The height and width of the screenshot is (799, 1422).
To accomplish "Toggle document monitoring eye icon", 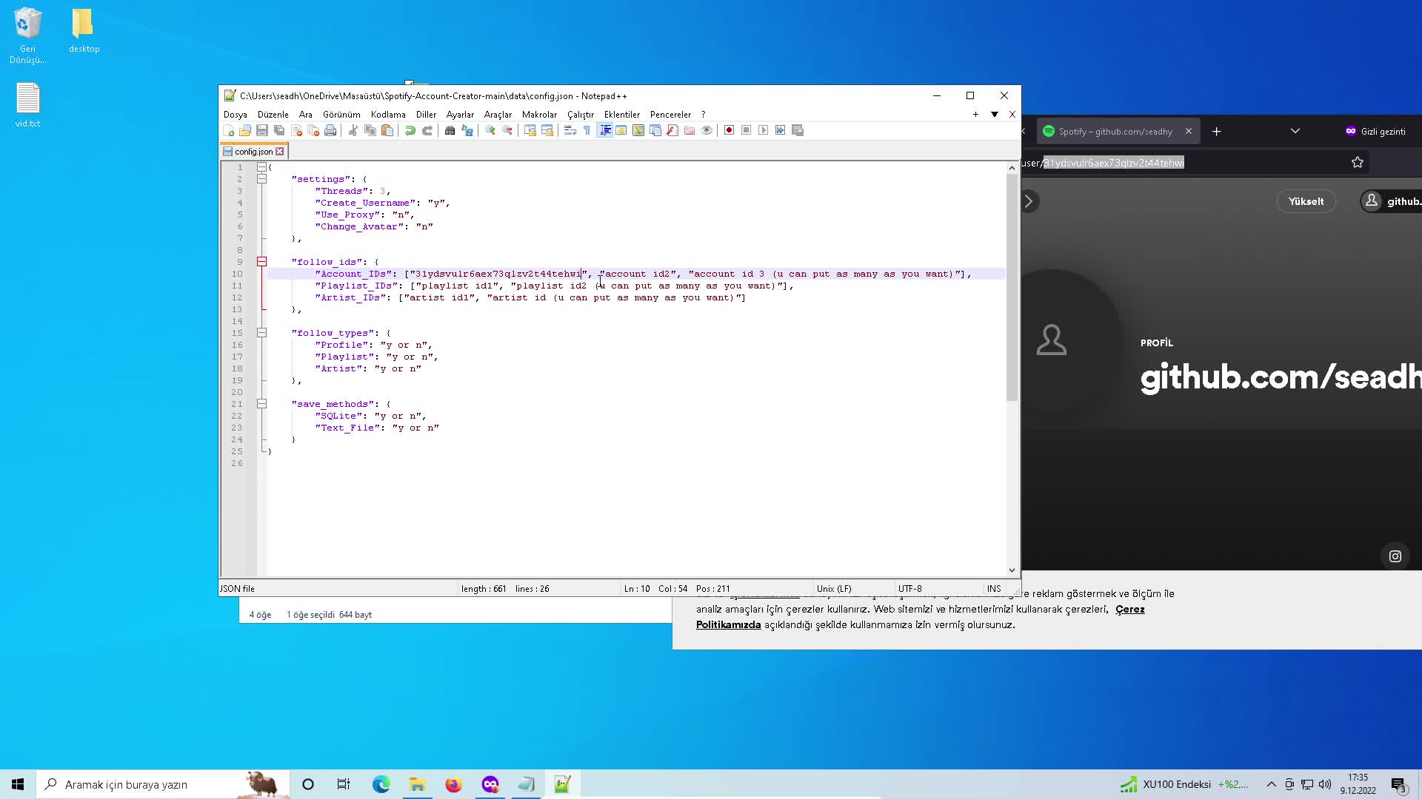I will [707, 130].
